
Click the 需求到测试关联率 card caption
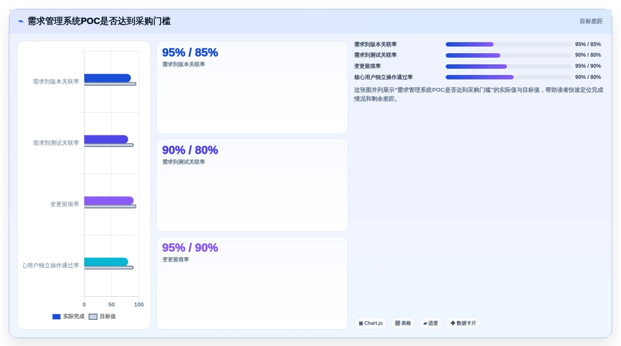click(184, 162)
